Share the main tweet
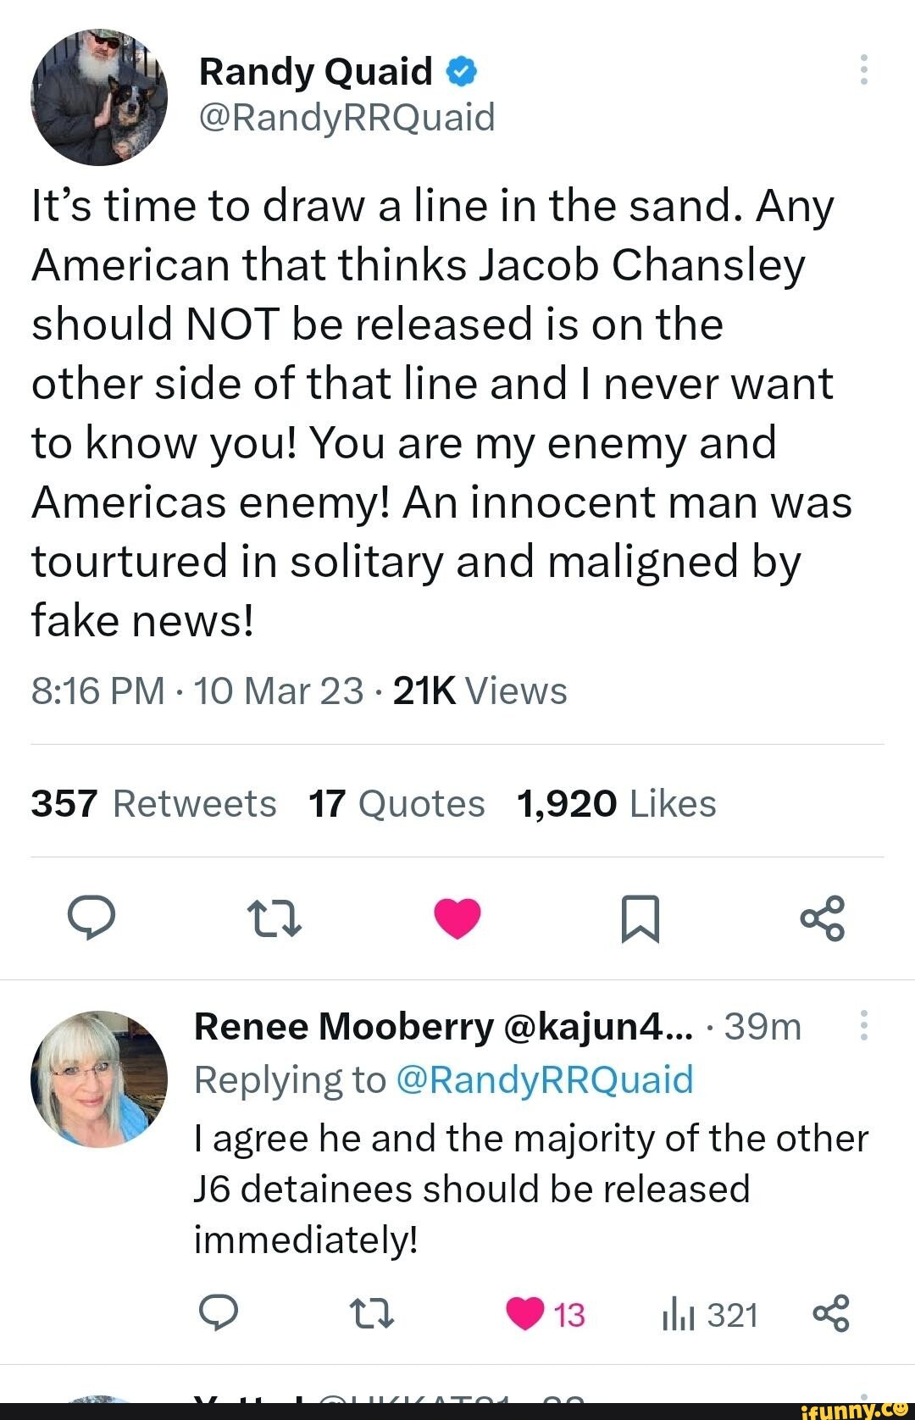The height and width of the screenshot is (1420, 915). [x=823, y=918]
